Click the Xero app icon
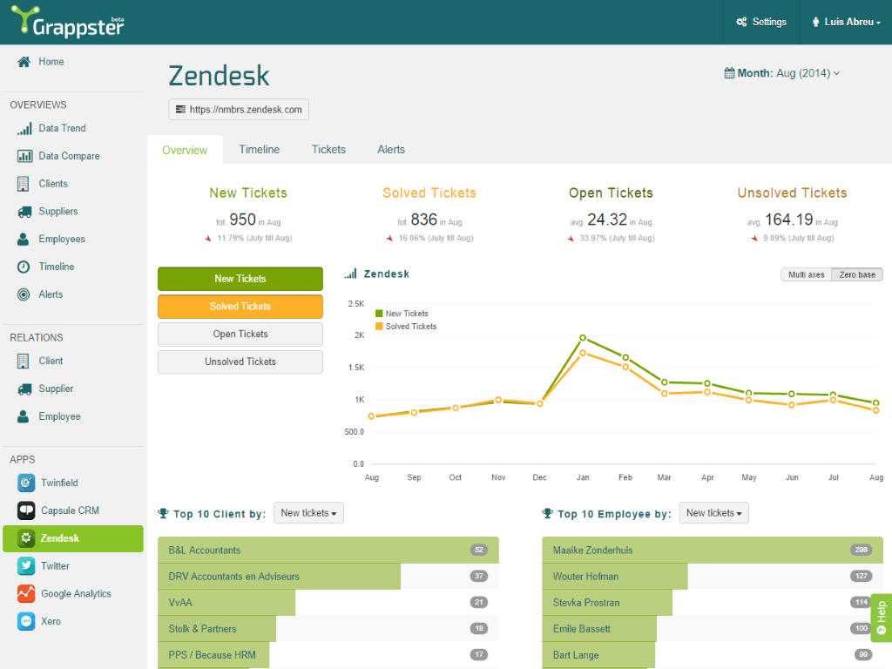This screenshot has width=892, height=669. pos(26,622)
